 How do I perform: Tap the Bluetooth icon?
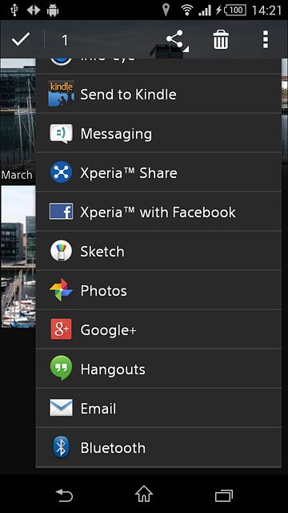(x=61, y=447)
